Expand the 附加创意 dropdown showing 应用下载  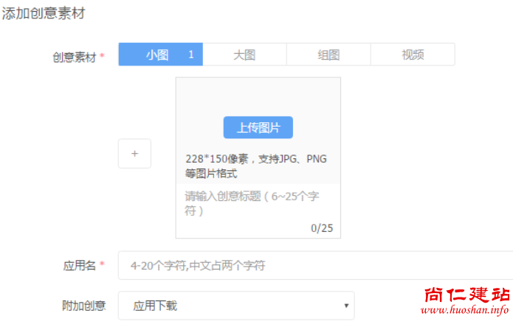(236, 306)
